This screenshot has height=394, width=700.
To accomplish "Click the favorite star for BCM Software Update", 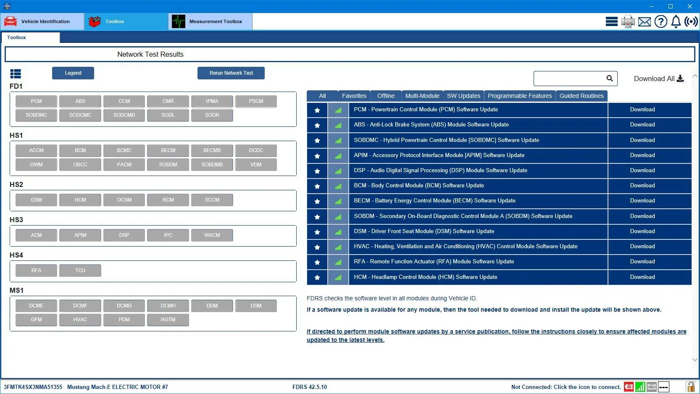I will click(x=317, y=186).
